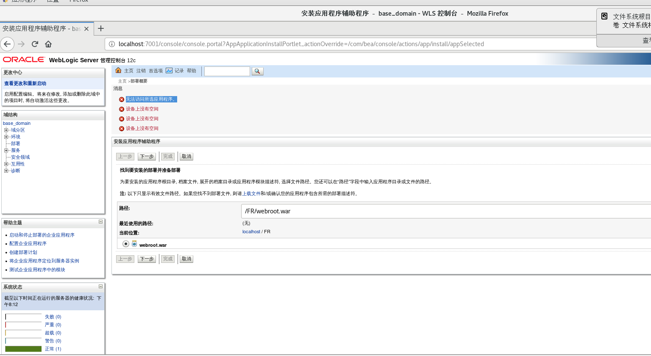Click the empty 警告 health bar

pyautogui.click(x=23, y=341)
